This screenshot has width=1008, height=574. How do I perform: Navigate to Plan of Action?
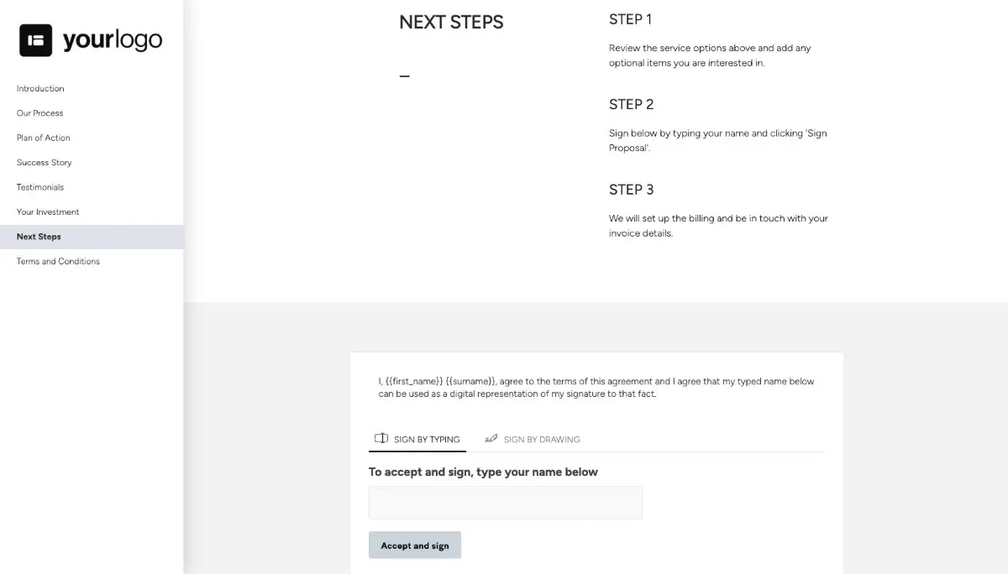pyautogui.click(x=42, y=138)
